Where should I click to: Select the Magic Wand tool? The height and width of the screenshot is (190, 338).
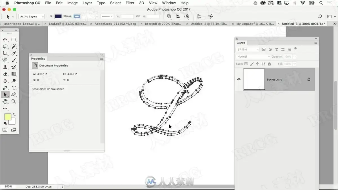[14, 46]
